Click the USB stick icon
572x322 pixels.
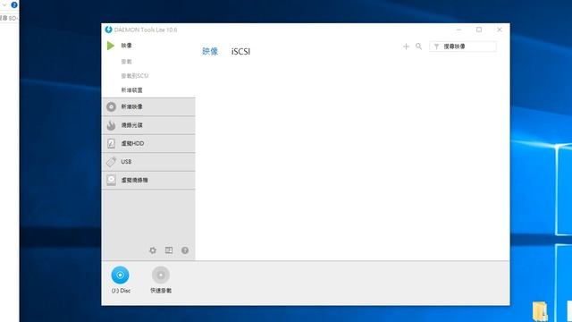pyautogui.click(x=111, y=162)
